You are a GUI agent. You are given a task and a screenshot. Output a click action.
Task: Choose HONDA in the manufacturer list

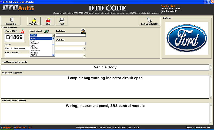click(x=41, y=48)
